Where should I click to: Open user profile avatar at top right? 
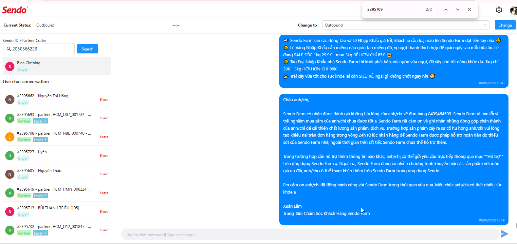[514, 10]
